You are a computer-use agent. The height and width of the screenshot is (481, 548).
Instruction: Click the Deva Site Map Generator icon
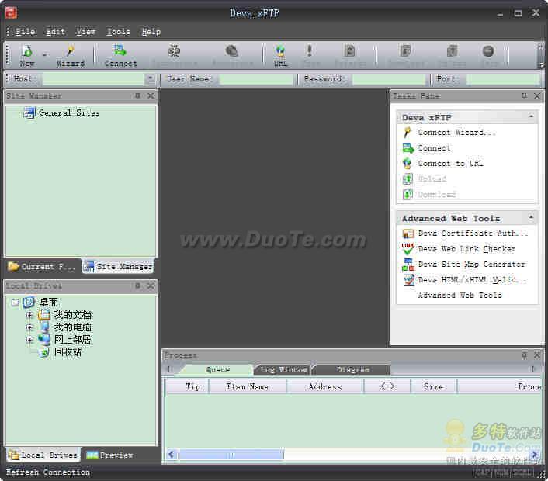pos(408,265)
